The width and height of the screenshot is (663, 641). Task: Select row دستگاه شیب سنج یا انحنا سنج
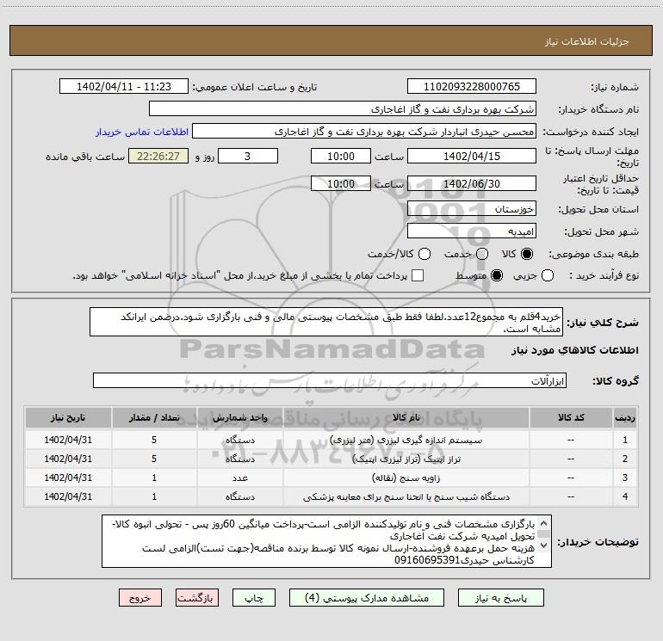tap(331, 497)
